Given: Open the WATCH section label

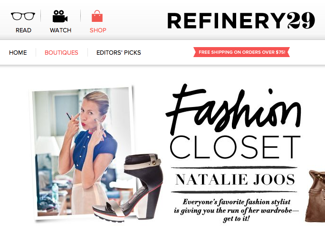Looking at the screenshot, I should [60, 30].
